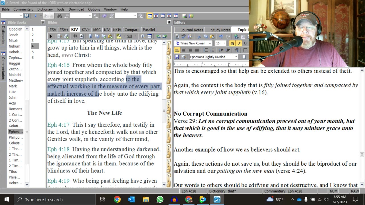This screenshot has width=365, height=205.
Task: Open the first combo box in main toolbar
Action: tap(21, 16)
